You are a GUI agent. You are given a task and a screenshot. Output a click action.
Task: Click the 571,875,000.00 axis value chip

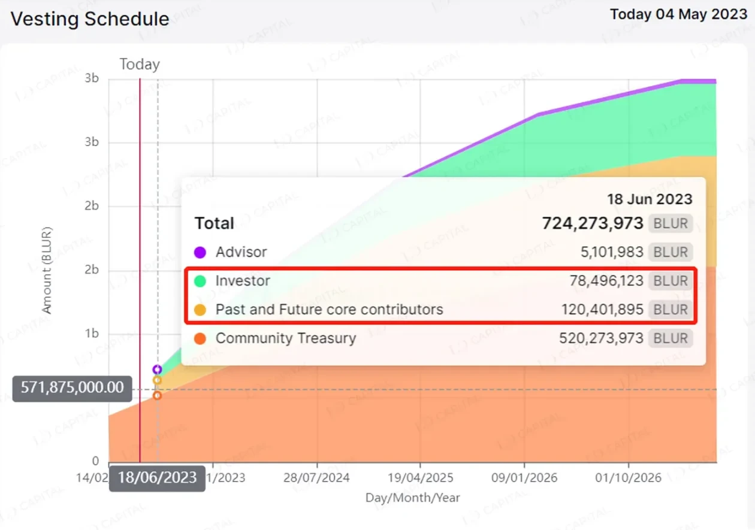coord(71,388)
